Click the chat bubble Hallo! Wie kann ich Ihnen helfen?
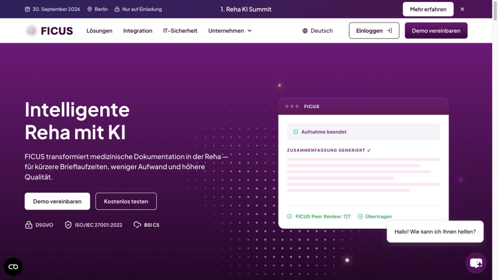 [435, 232]
